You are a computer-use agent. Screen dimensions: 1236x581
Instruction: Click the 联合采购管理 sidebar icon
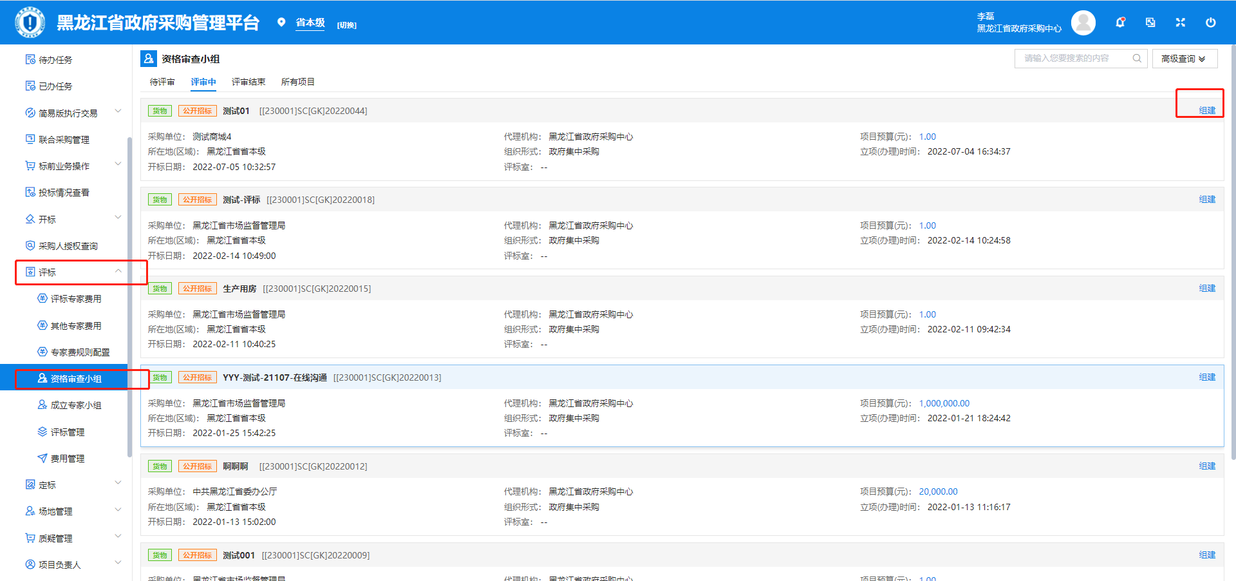(x=30, y=139)
